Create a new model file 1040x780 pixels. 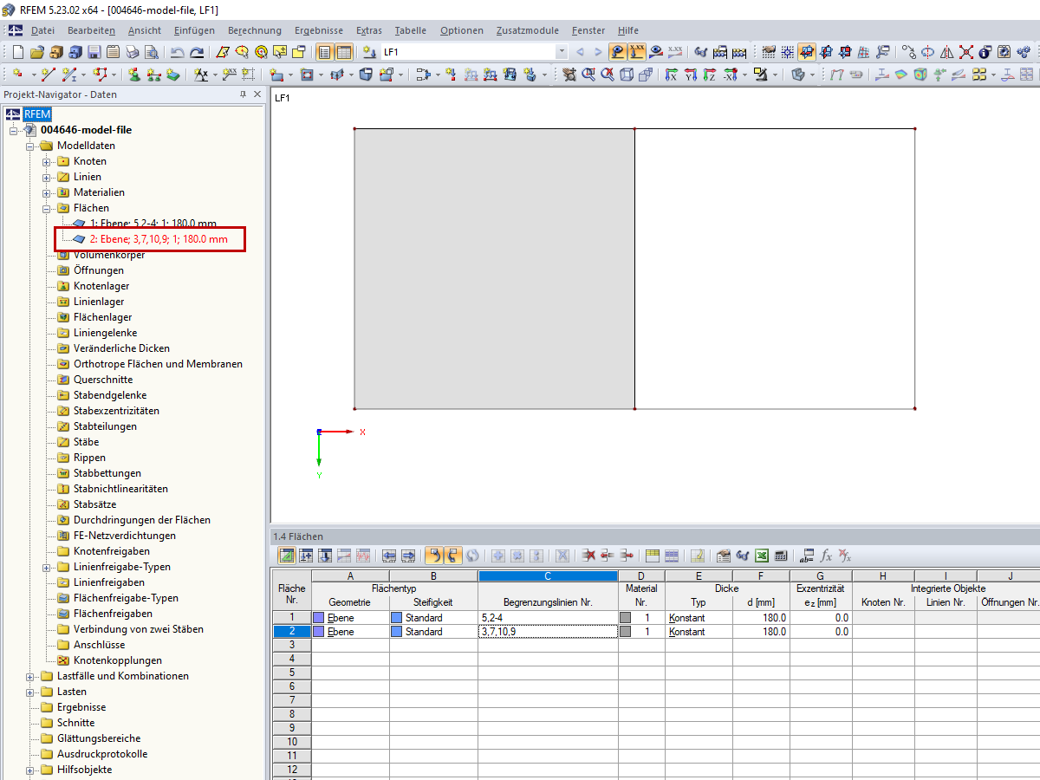[17, 52]
